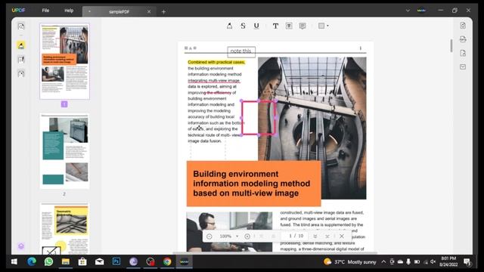Open Microsoft Store from taskbar

coord(82,262)
